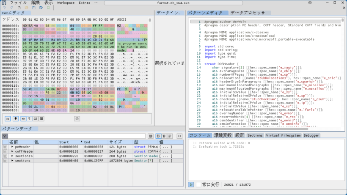Select the flat list style icon

coord(170,136)
